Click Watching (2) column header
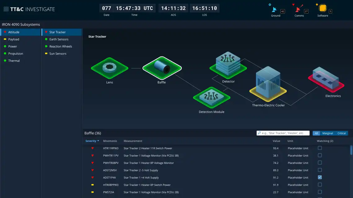The image size is (353, 198). 325,141
